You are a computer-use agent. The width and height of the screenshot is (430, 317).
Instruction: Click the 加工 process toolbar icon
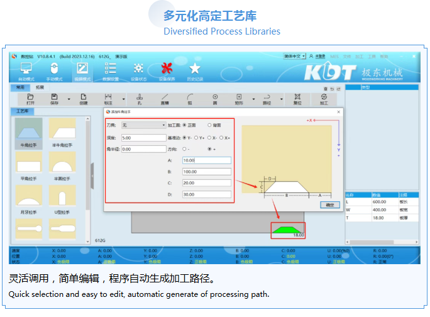click(324, 99)
